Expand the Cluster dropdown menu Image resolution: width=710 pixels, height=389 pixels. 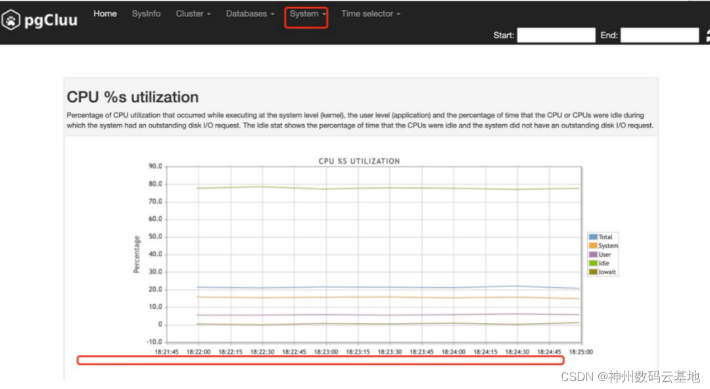pos(193,14)
